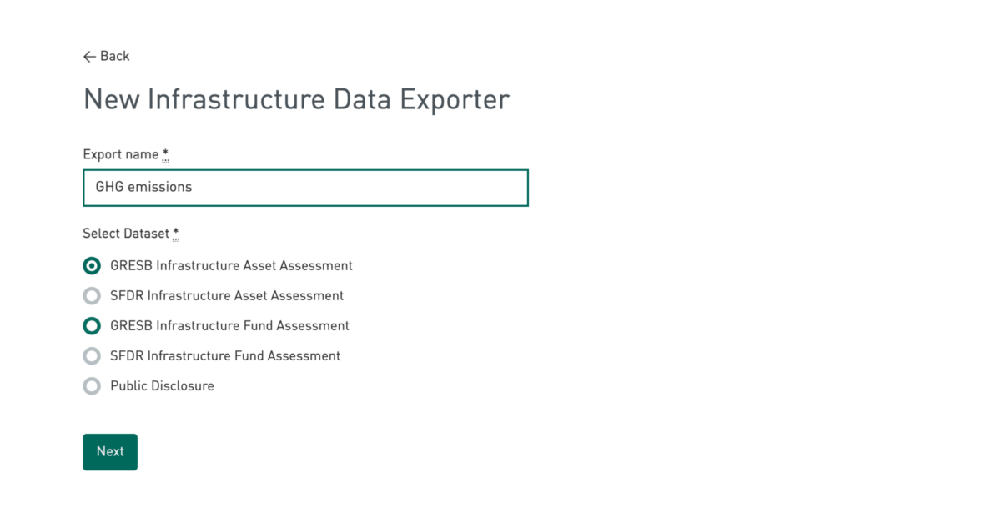1001x523 pixels.
Task: Go back using the Back link text
Action: tap(115, 56)
